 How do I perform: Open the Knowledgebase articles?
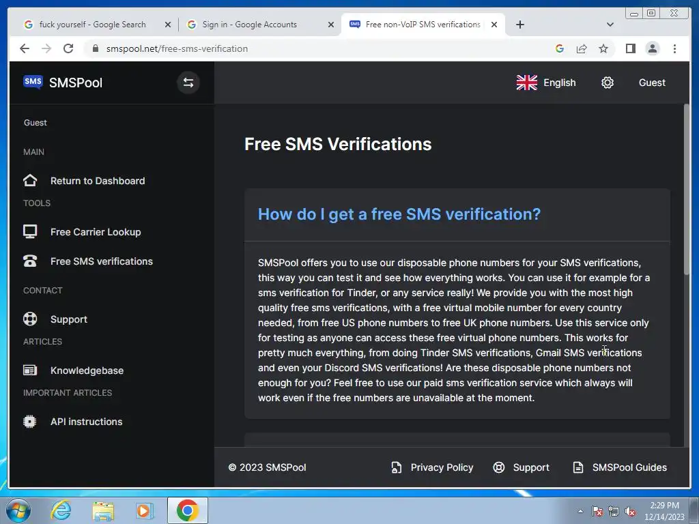coord(87,370)
